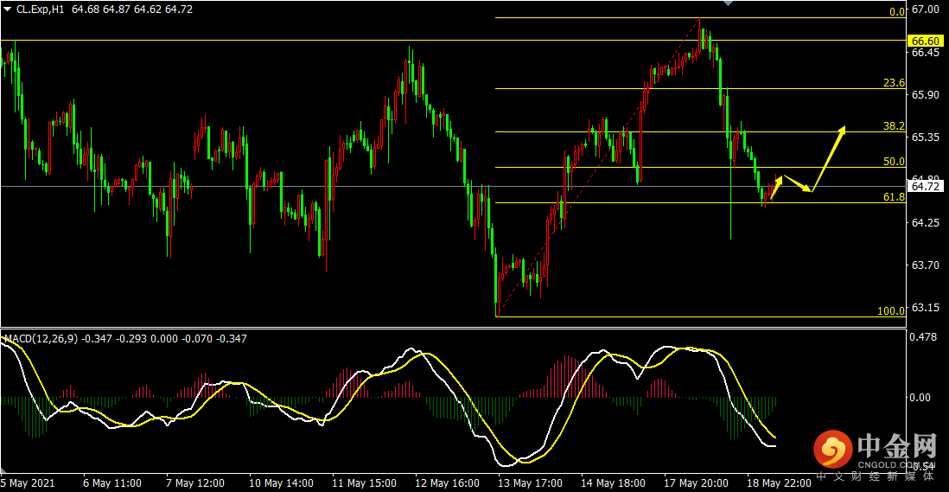Click the 65.35 price scale value
This screenshot has height=492, width=949.
tap(926, 137)
